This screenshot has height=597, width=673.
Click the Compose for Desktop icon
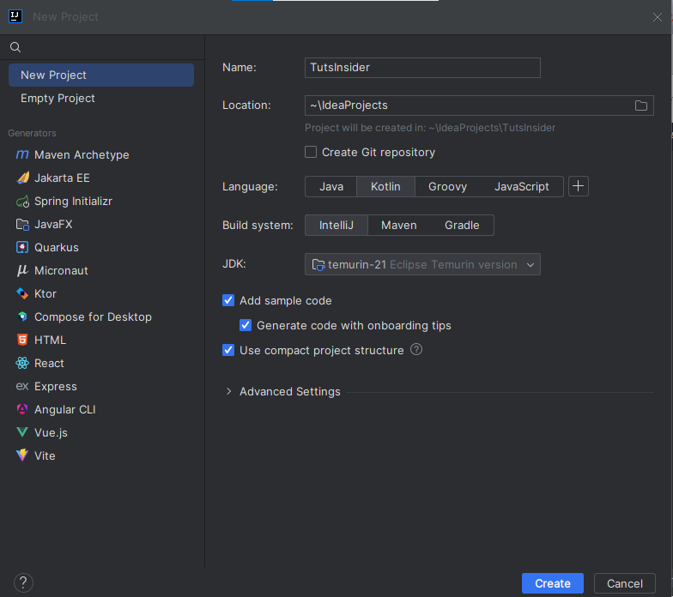coord(22,317)
